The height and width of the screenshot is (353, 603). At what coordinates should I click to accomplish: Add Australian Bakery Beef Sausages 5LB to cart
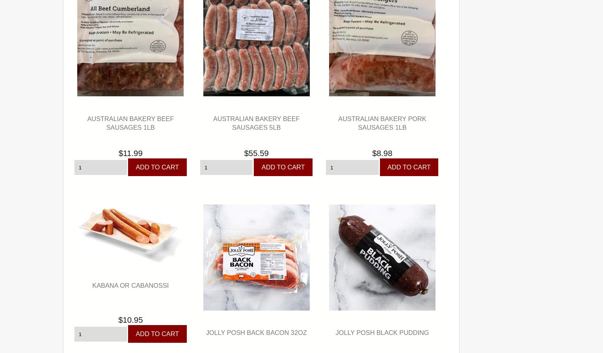click(x=283, y=167)
